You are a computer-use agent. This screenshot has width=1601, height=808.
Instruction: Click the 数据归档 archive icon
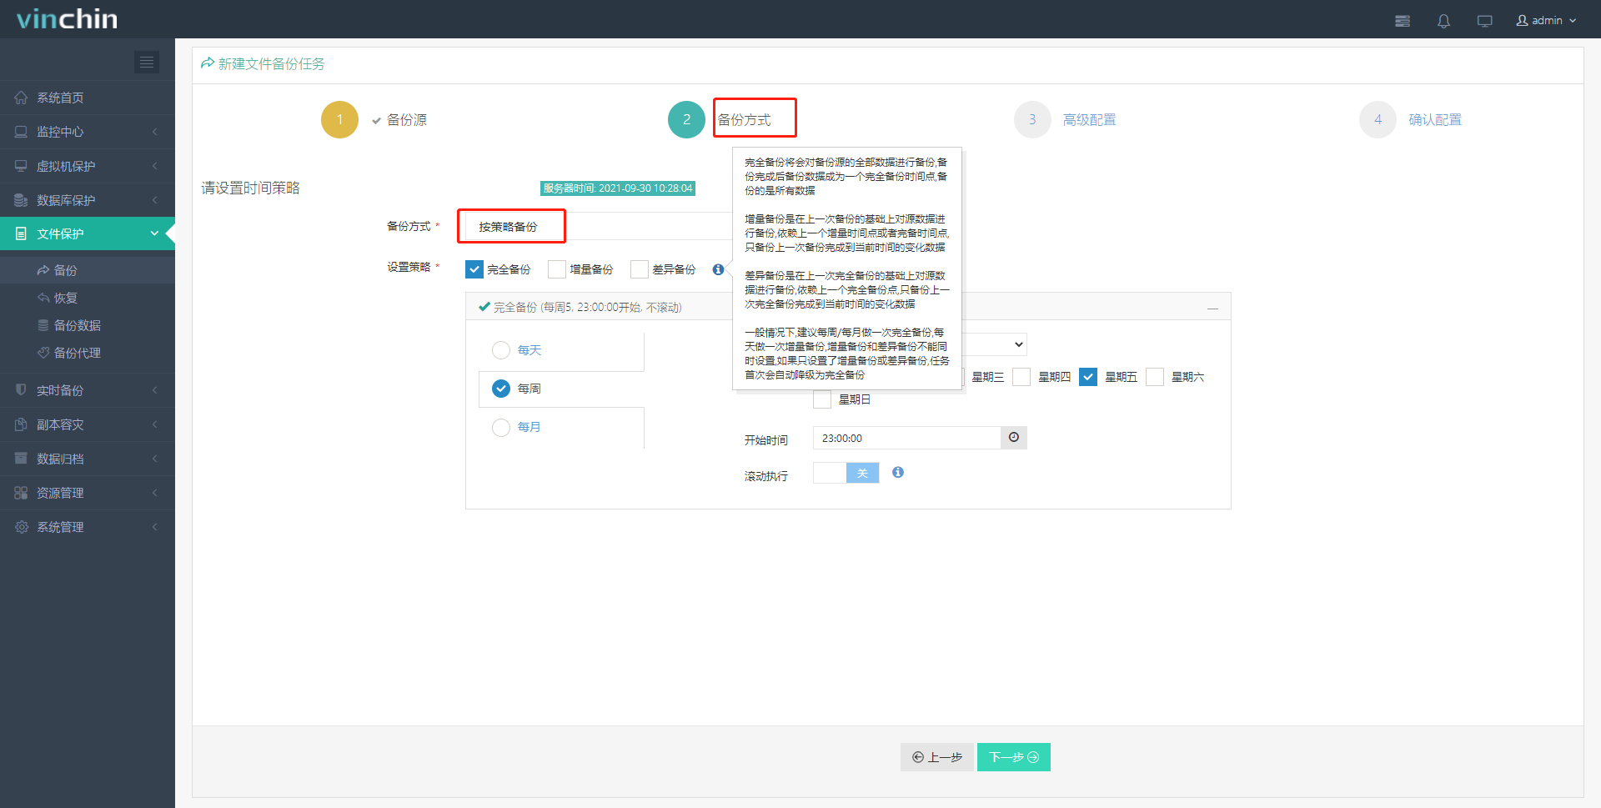[x=21, y=459]
